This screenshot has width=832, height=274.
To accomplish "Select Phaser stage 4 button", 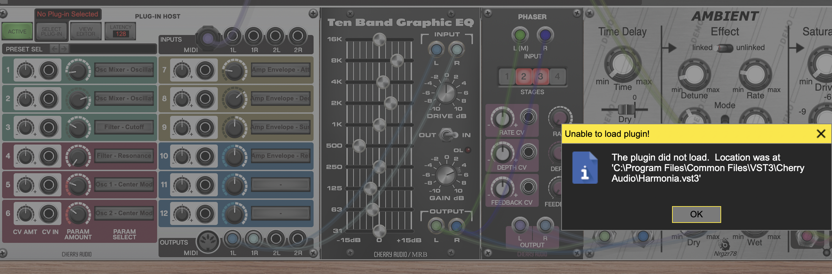I will click(x=557, y=76).
